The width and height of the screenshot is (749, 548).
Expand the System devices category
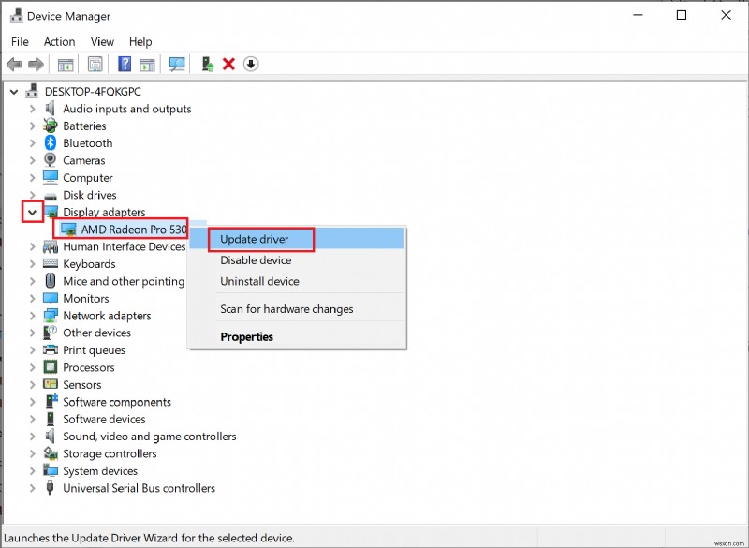pos(32,470)
